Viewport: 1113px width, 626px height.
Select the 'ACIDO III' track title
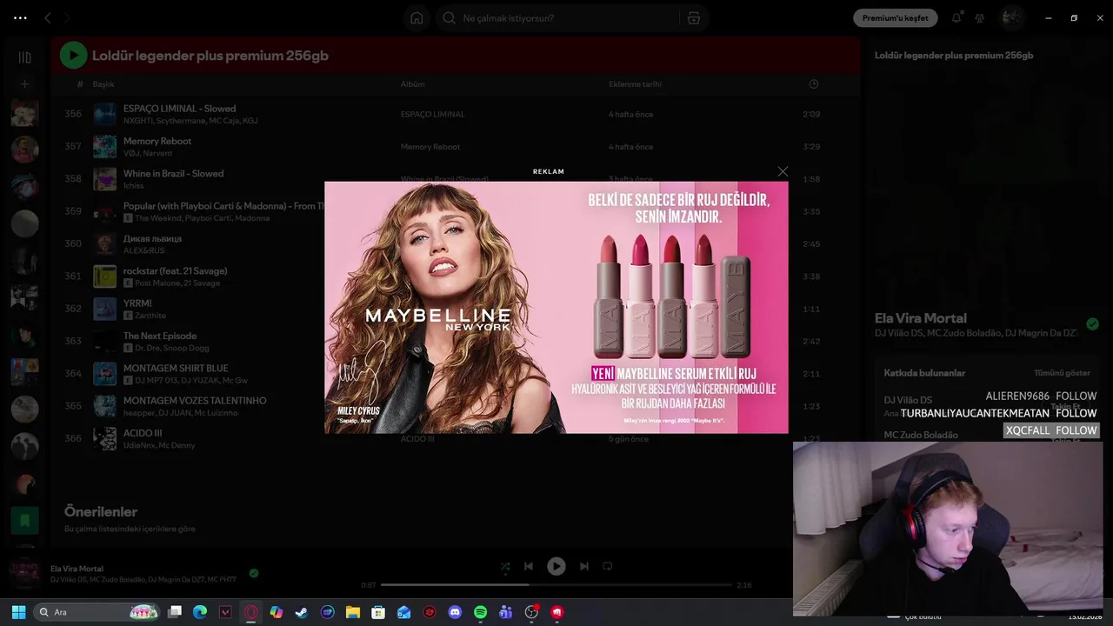click(x=143, y=433)
